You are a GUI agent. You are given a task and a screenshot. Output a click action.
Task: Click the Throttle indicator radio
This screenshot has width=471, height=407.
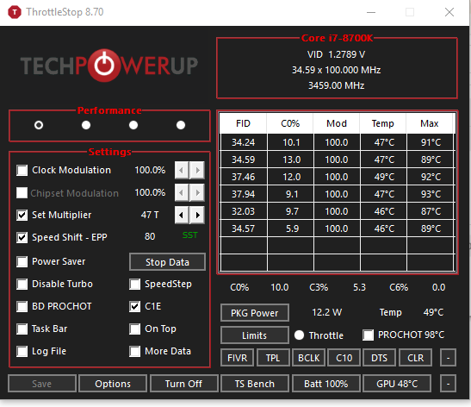(299, 335)
